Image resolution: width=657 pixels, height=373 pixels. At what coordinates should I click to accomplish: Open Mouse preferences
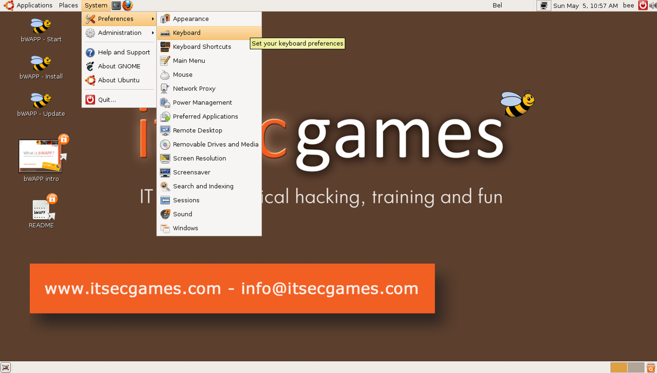coord(209,74)
